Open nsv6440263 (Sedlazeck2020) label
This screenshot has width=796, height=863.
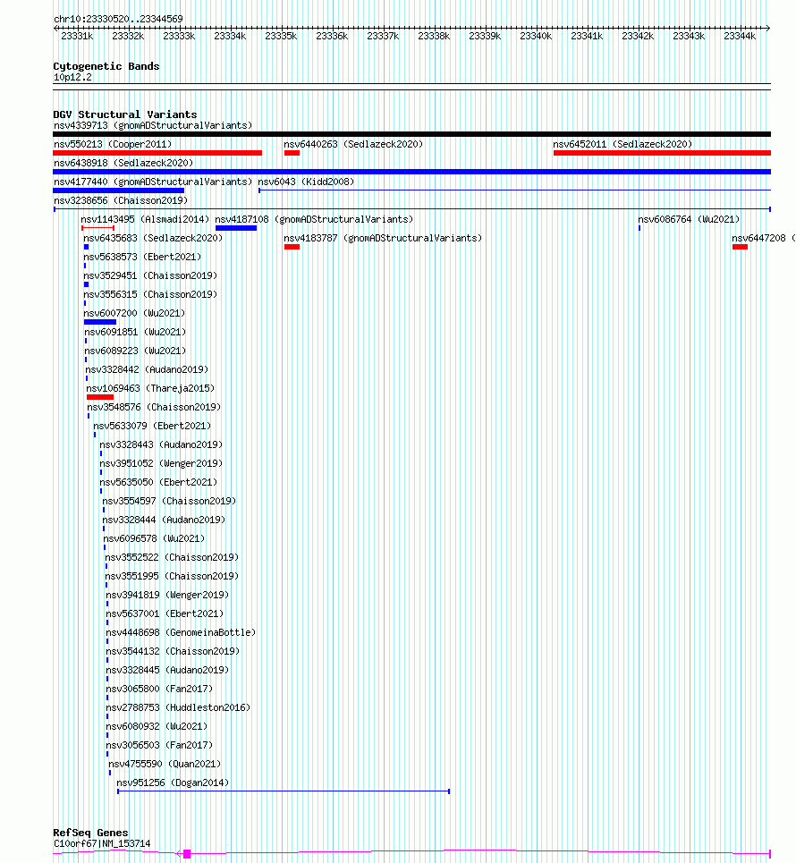[353, 144]
